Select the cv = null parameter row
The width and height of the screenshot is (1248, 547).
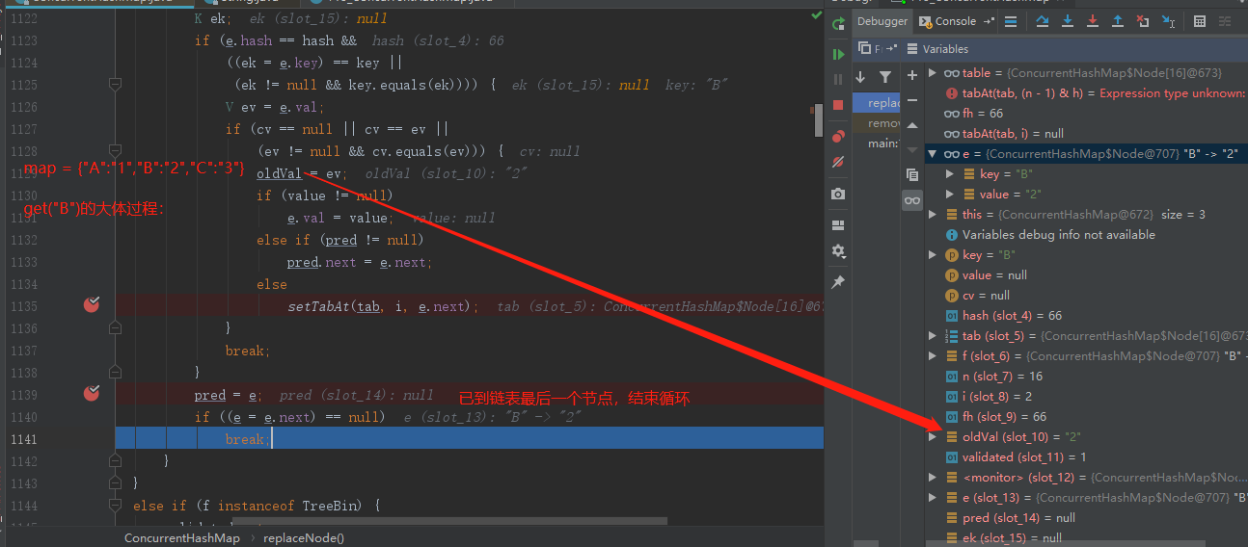1087,296
